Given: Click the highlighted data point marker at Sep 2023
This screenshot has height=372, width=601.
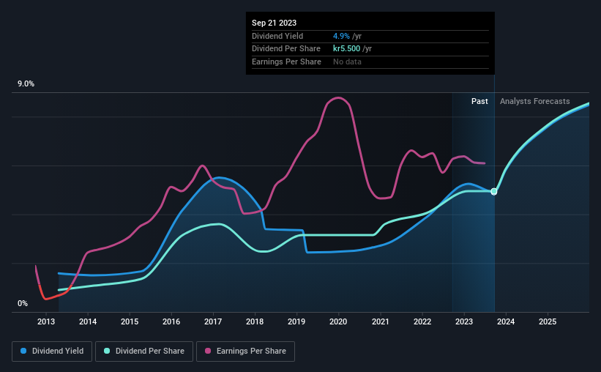Looking at the screenshot, I should tap(494, 191).
